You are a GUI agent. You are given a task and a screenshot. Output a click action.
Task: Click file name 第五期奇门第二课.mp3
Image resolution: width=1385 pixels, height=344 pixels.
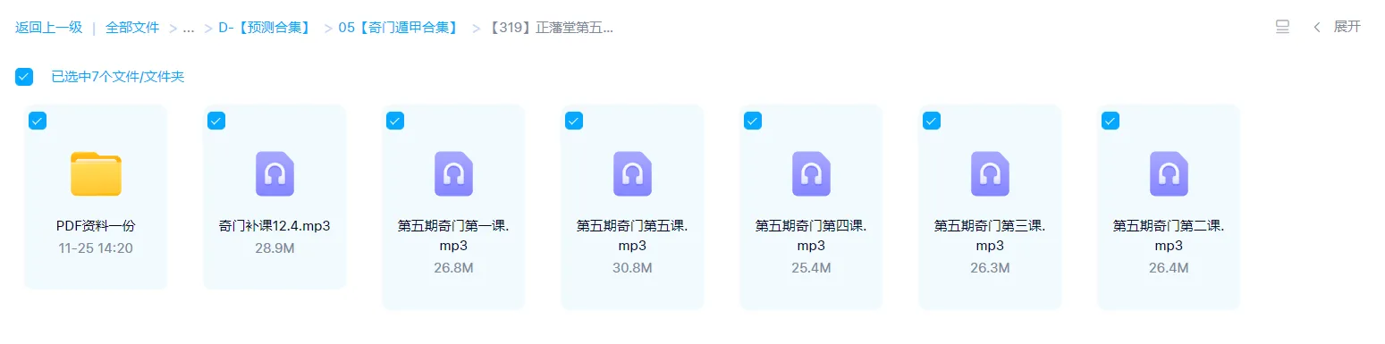(1169, 236)
